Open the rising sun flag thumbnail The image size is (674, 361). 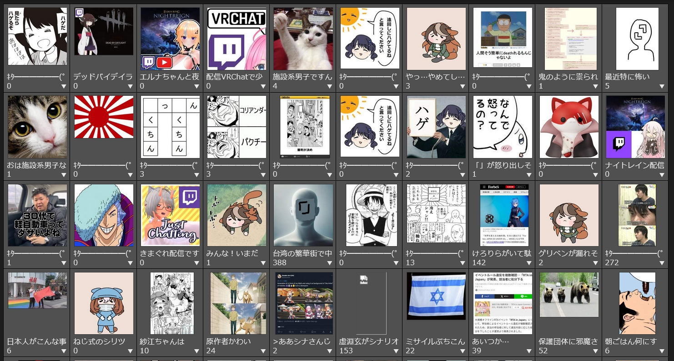pyautogui.click(x=104, y=117)
